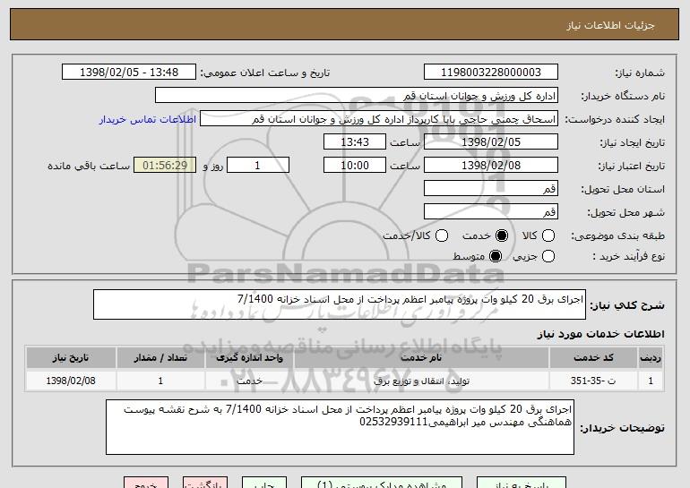690x488 pixels.
Task: Click the unit cell خدمت in table
Action: coord(249,381)
